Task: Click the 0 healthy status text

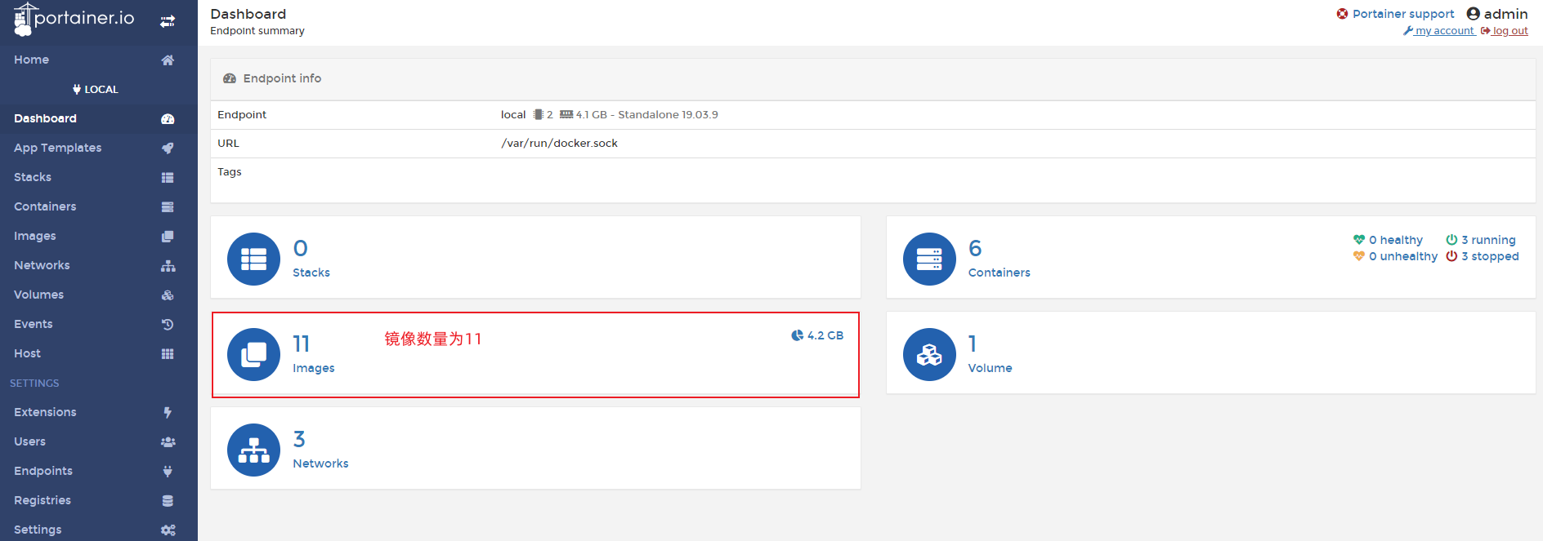Action: 1396,240
